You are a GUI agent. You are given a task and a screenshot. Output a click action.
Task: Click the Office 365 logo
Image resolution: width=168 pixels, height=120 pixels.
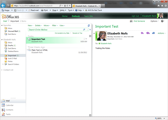point(10,16)
